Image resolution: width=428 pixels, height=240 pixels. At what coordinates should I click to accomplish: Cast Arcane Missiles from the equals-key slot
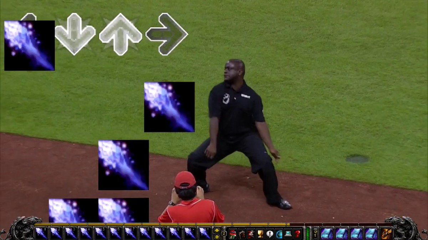(205, 233)
